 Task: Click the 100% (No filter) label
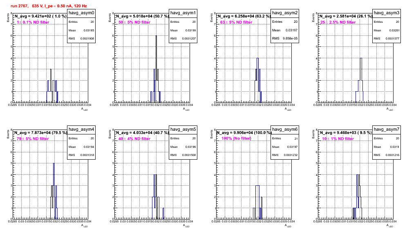click(x=236, y=138)
